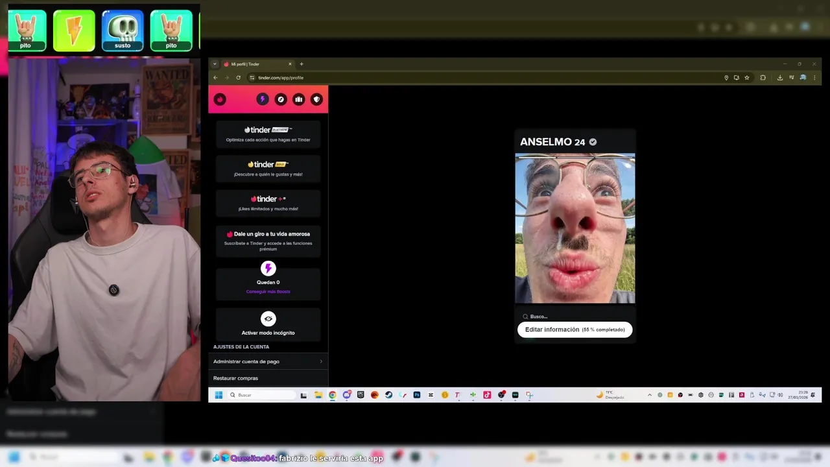Image resolution: width=830 pixels, height=467 pixels.
Task: Expand hidden system tray icons chevron
Action: [x=650, y=395]
